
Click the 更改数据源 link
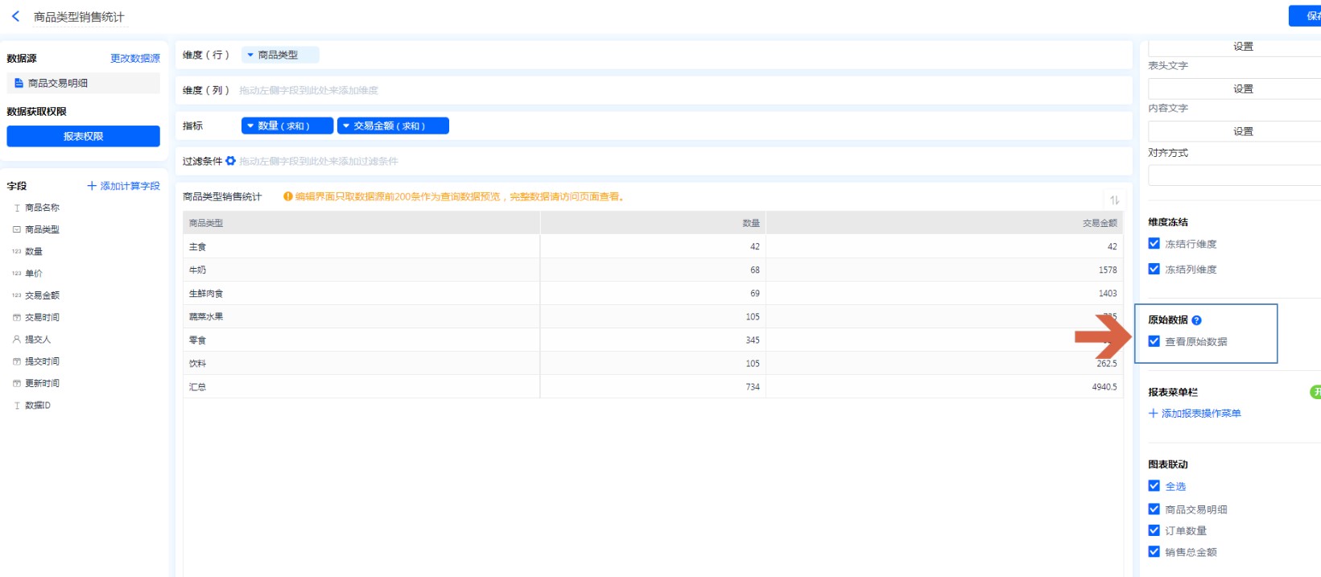[x=134, y=59]
